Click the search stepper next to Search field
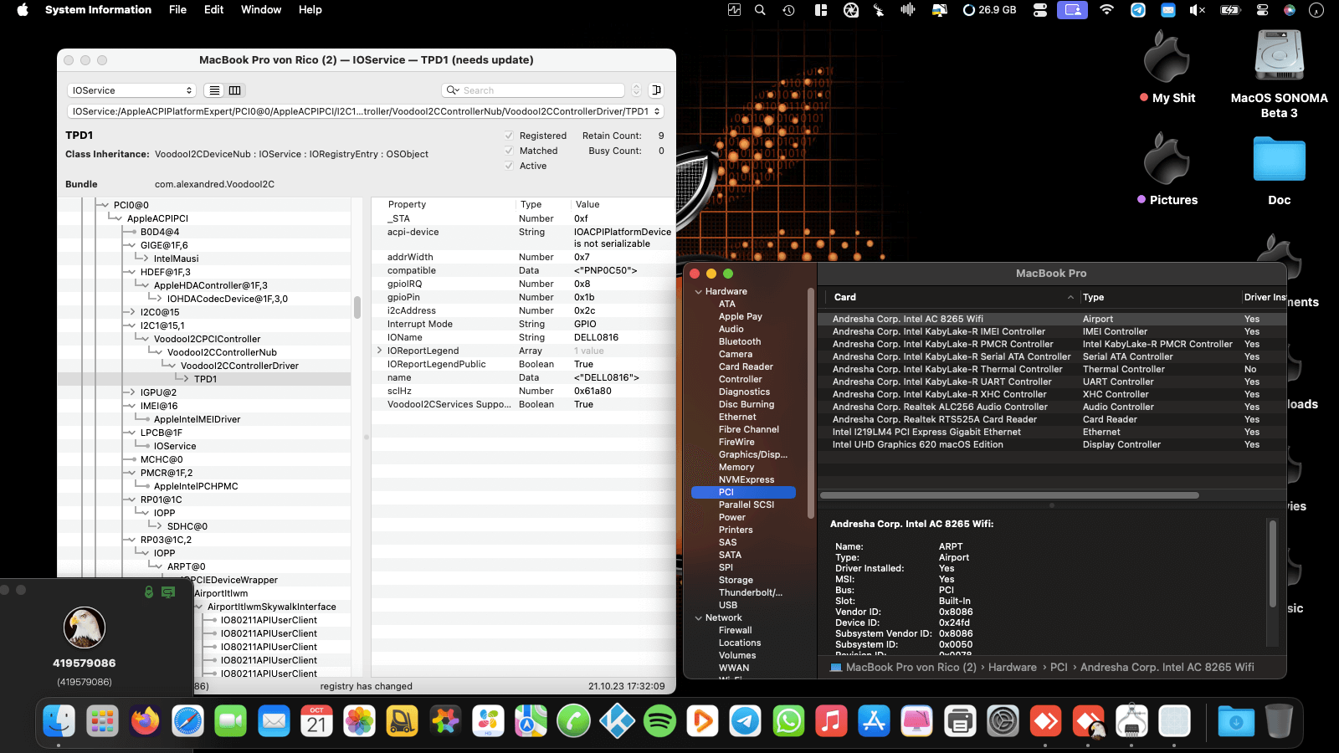The height and width of the screenshot is (753, 1339). point(637,90)
